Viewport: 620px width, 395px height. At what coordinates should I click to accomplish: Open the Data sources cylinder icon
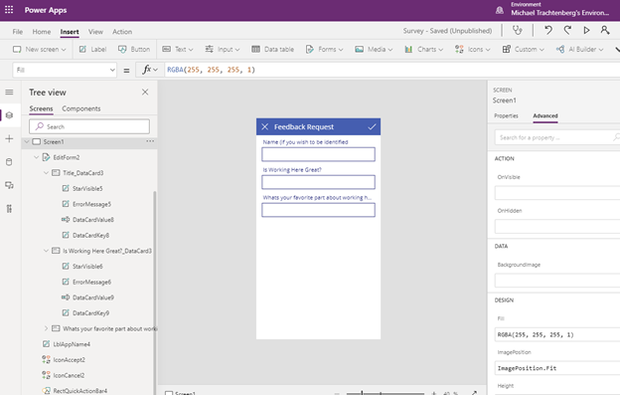coord(9,162)
